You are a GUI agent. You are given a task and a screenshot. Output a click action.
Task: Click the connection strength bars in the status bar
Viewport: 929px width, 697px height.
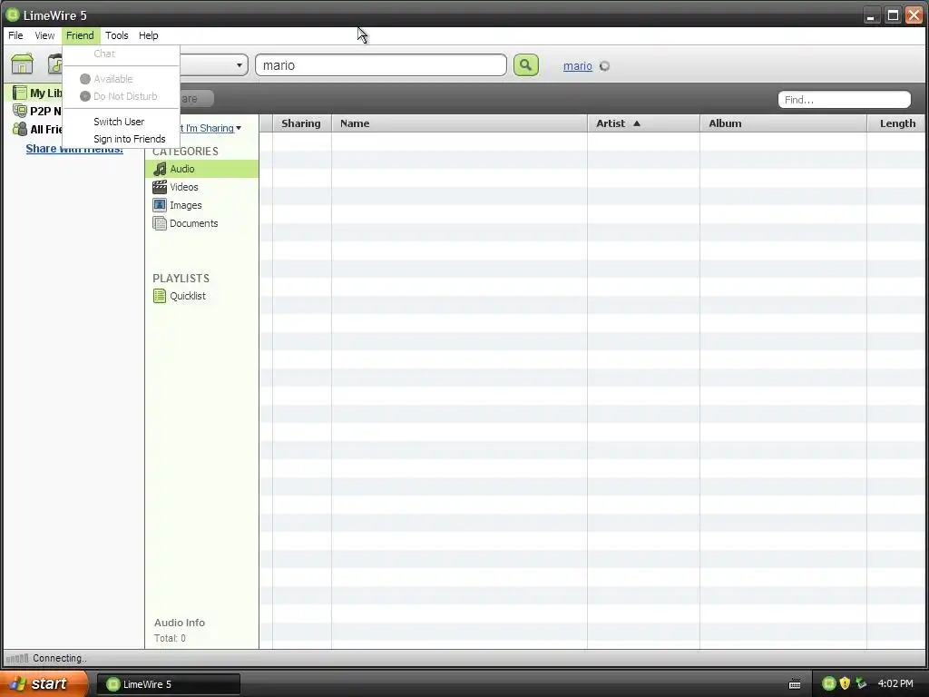(x=16, y=659)
